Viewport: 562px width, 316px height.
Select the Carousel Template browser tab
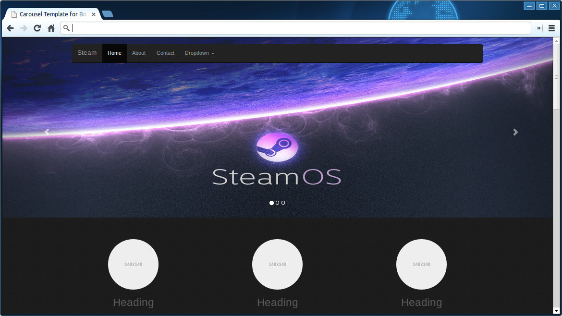coord(53,14)
